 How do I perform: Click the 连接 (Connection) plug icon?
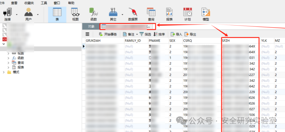(7, 12)
